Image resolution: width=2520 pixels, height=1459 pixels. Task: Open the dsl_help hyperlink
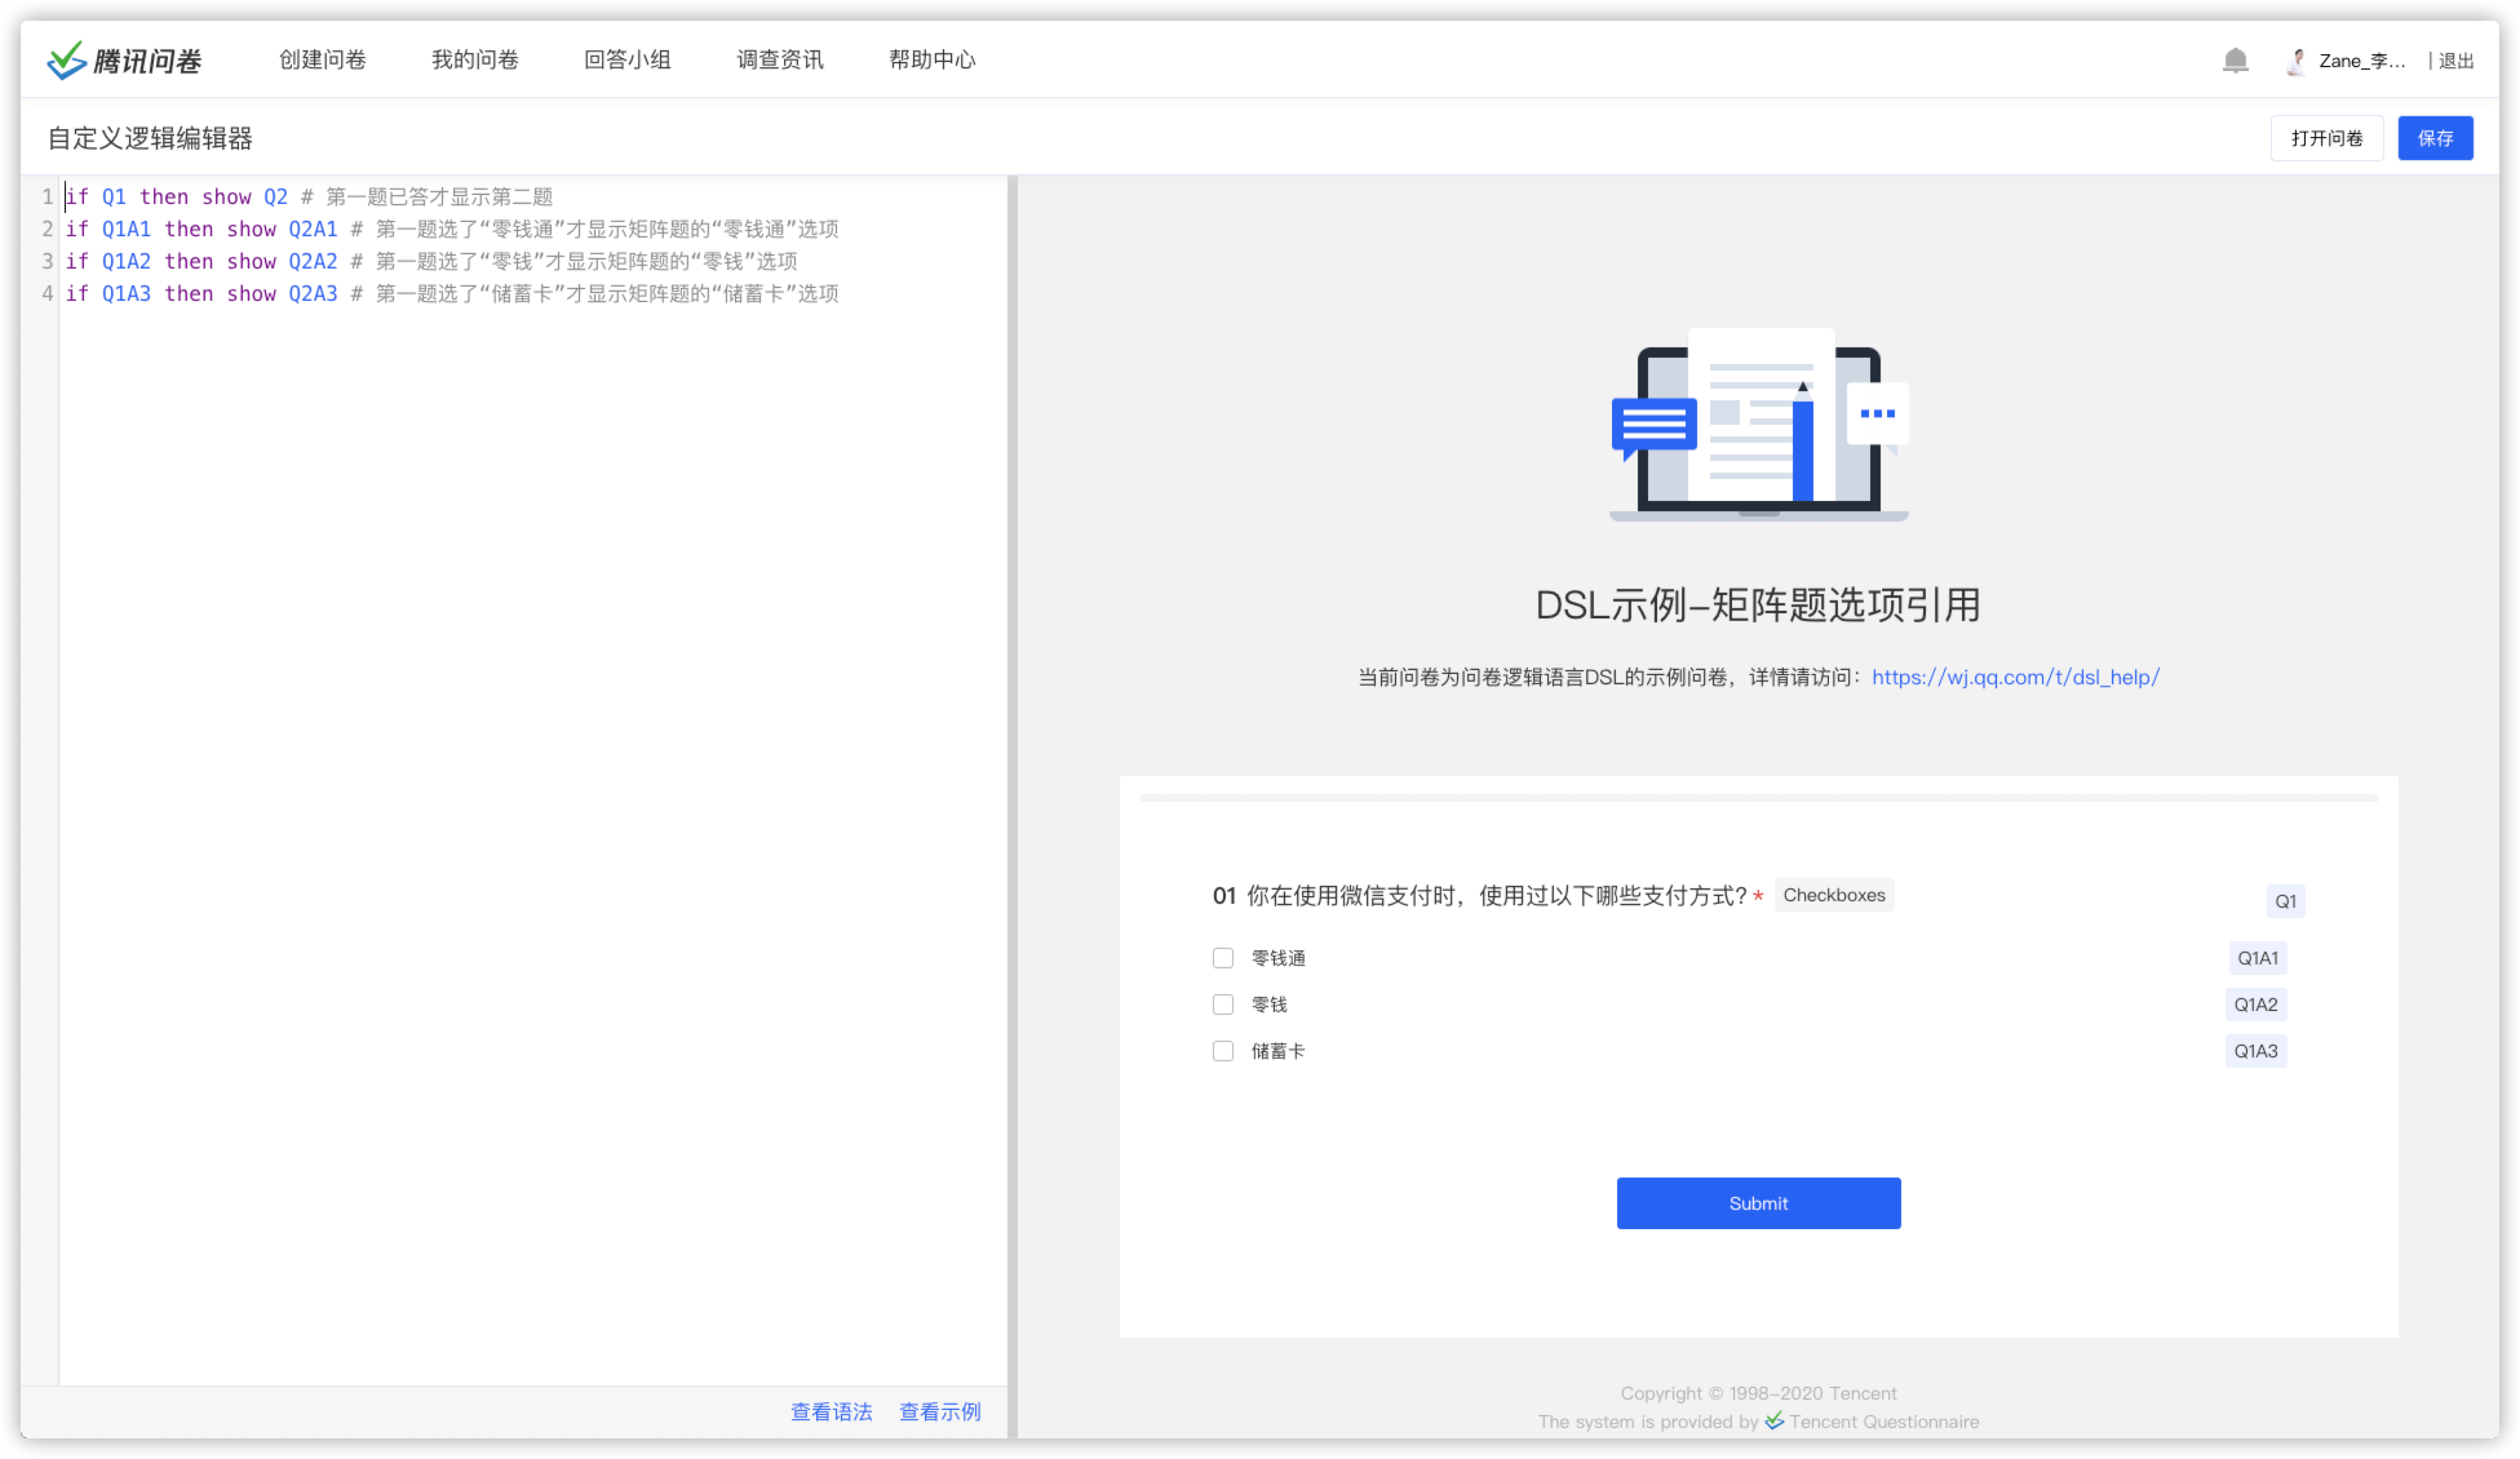(2015, 678)
